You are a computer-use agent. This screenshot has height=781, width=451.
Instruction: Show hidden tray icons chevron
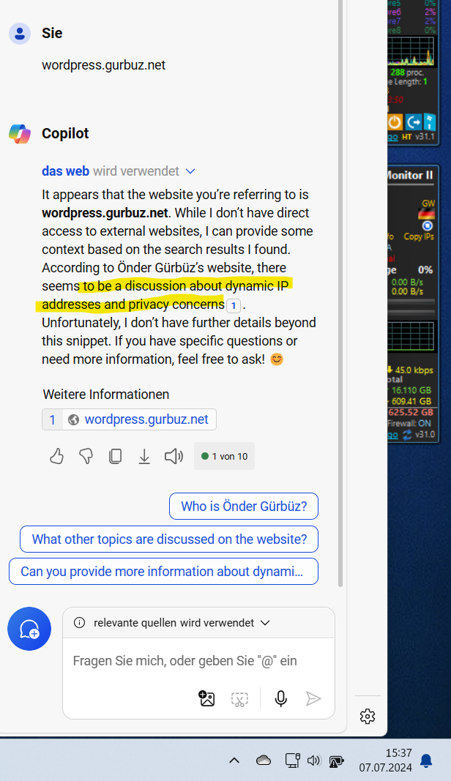click(234, 760)
